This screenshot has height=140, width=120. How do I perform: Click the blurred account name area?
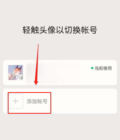pos(53,73)
